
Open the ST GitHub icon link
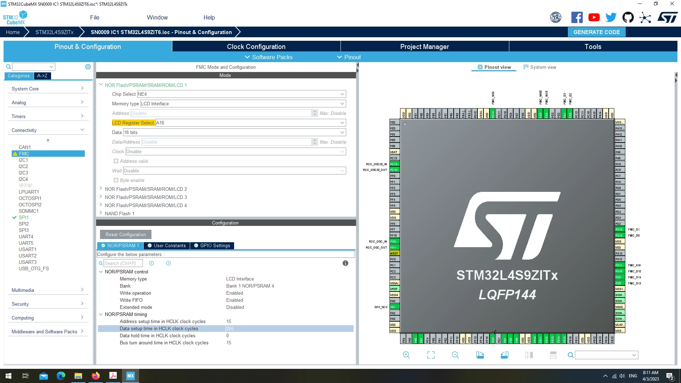628,17
